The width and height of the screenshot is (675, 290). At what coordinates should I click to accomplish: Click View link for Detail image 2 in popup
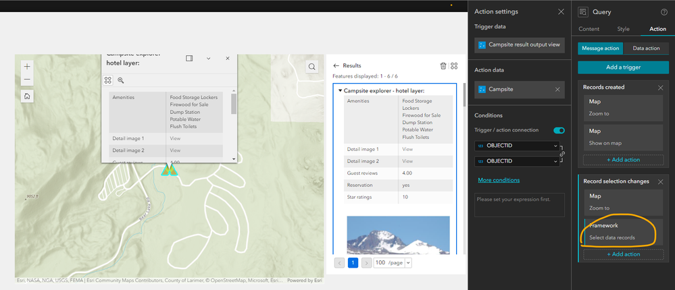point(175,150)
